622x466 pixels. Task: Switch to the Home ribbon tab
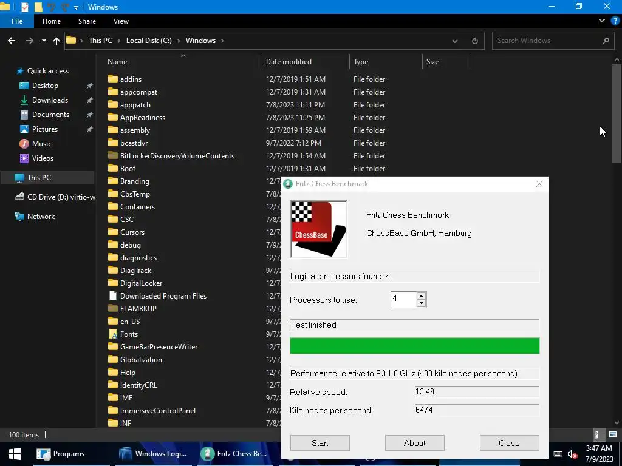pyautogui.click(x=52, y=21)
